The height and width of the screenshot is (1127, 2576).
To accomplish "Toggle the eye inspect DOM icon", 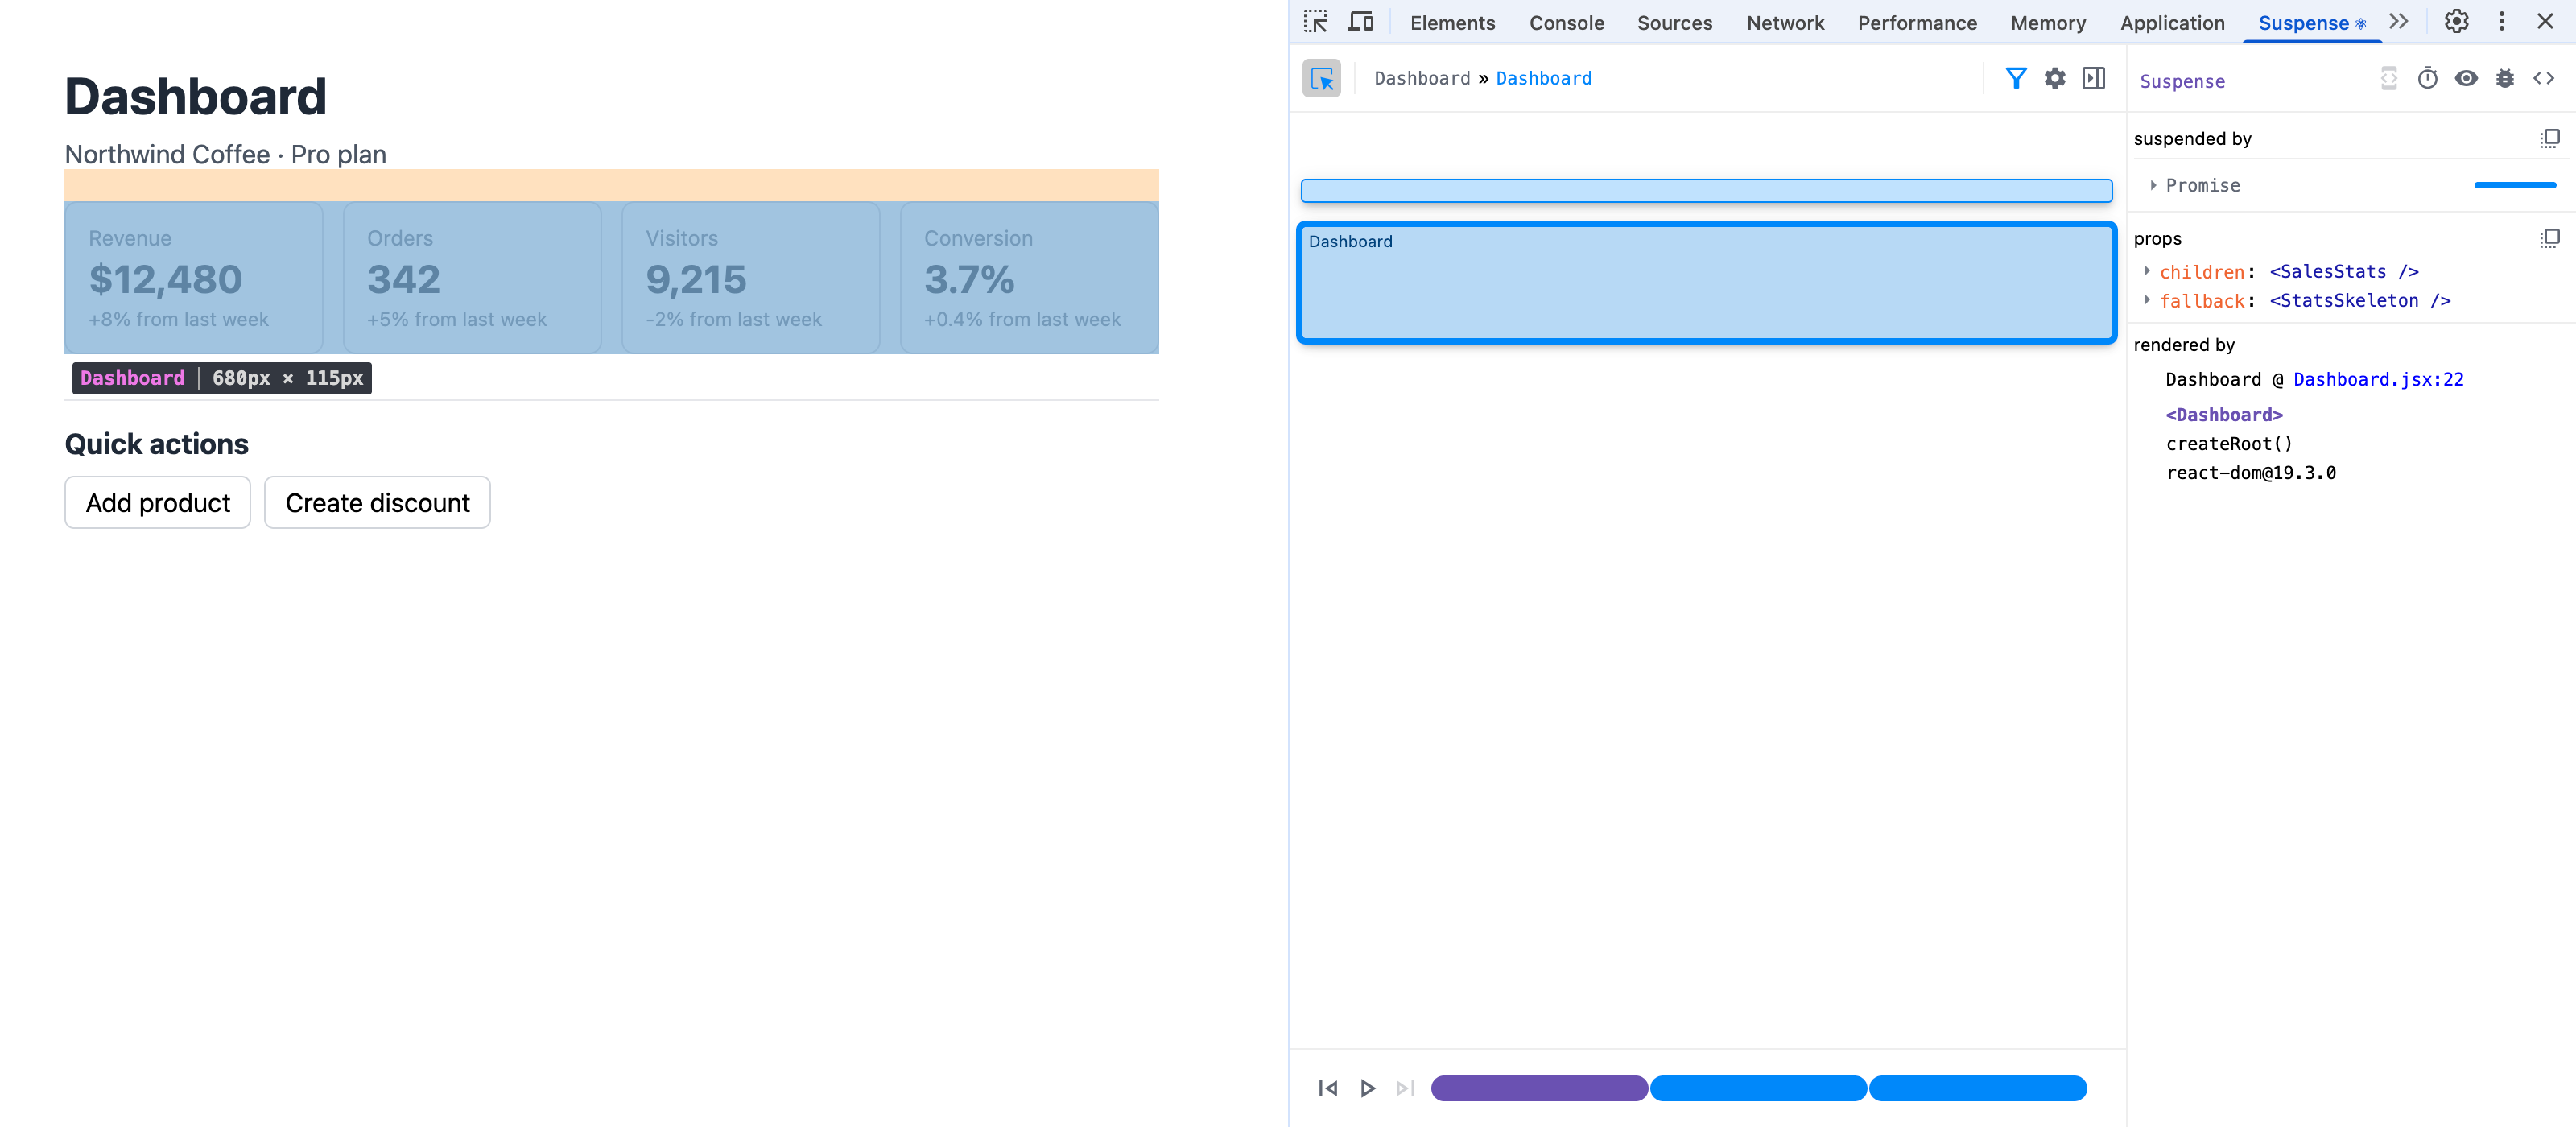I will coord(2466,78).
